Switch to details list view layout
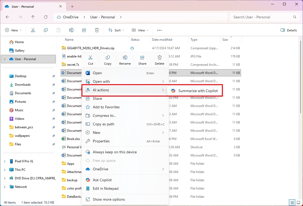This screenshot has width=303, height=206. pyautogui.click(x=292, y=203)
